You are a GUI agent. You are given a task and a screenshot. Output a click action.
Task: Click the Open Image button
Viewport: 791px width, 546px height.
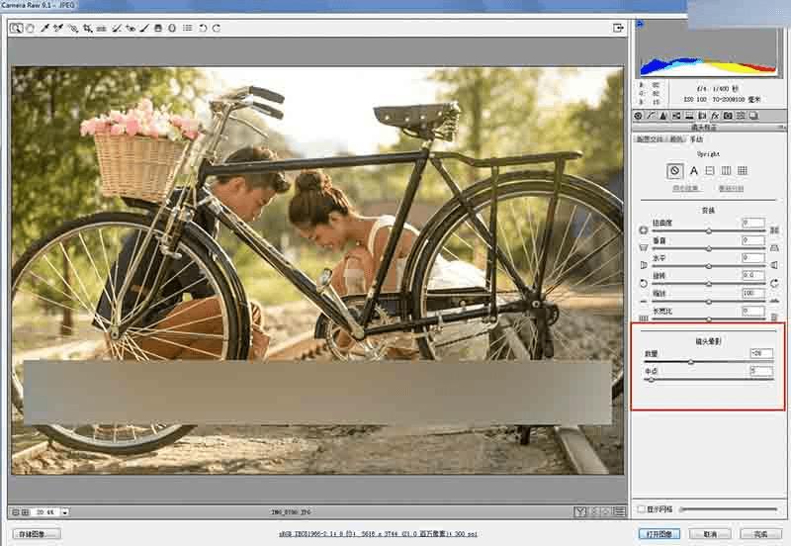coord(659,534)
